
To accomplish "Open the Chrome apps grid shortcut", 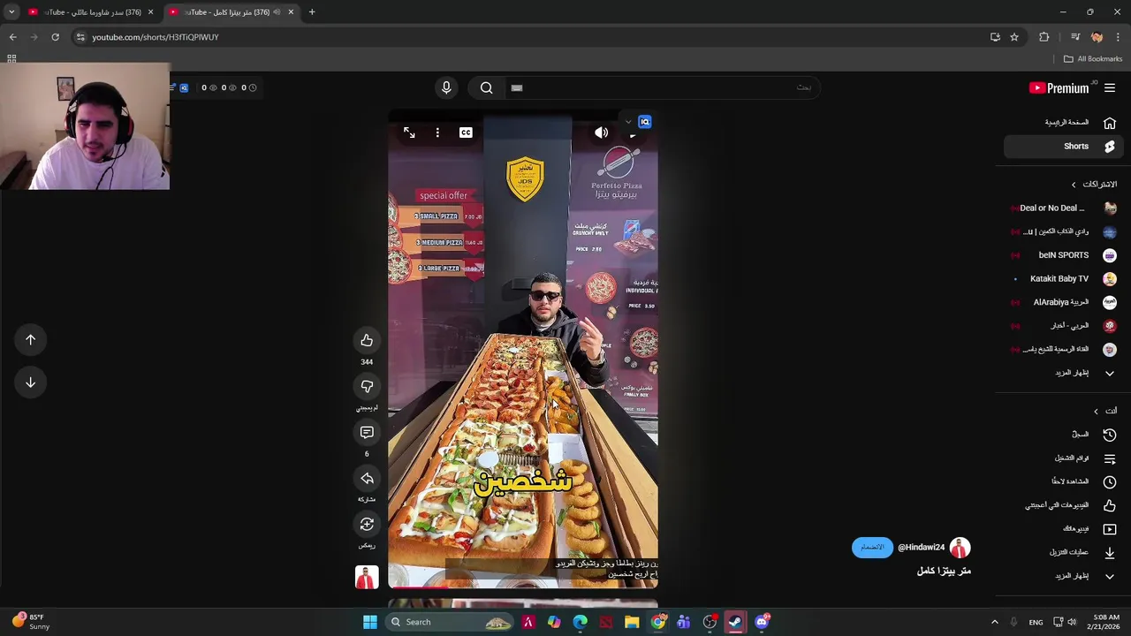I will pyautogui.click(x=11, y=59).
